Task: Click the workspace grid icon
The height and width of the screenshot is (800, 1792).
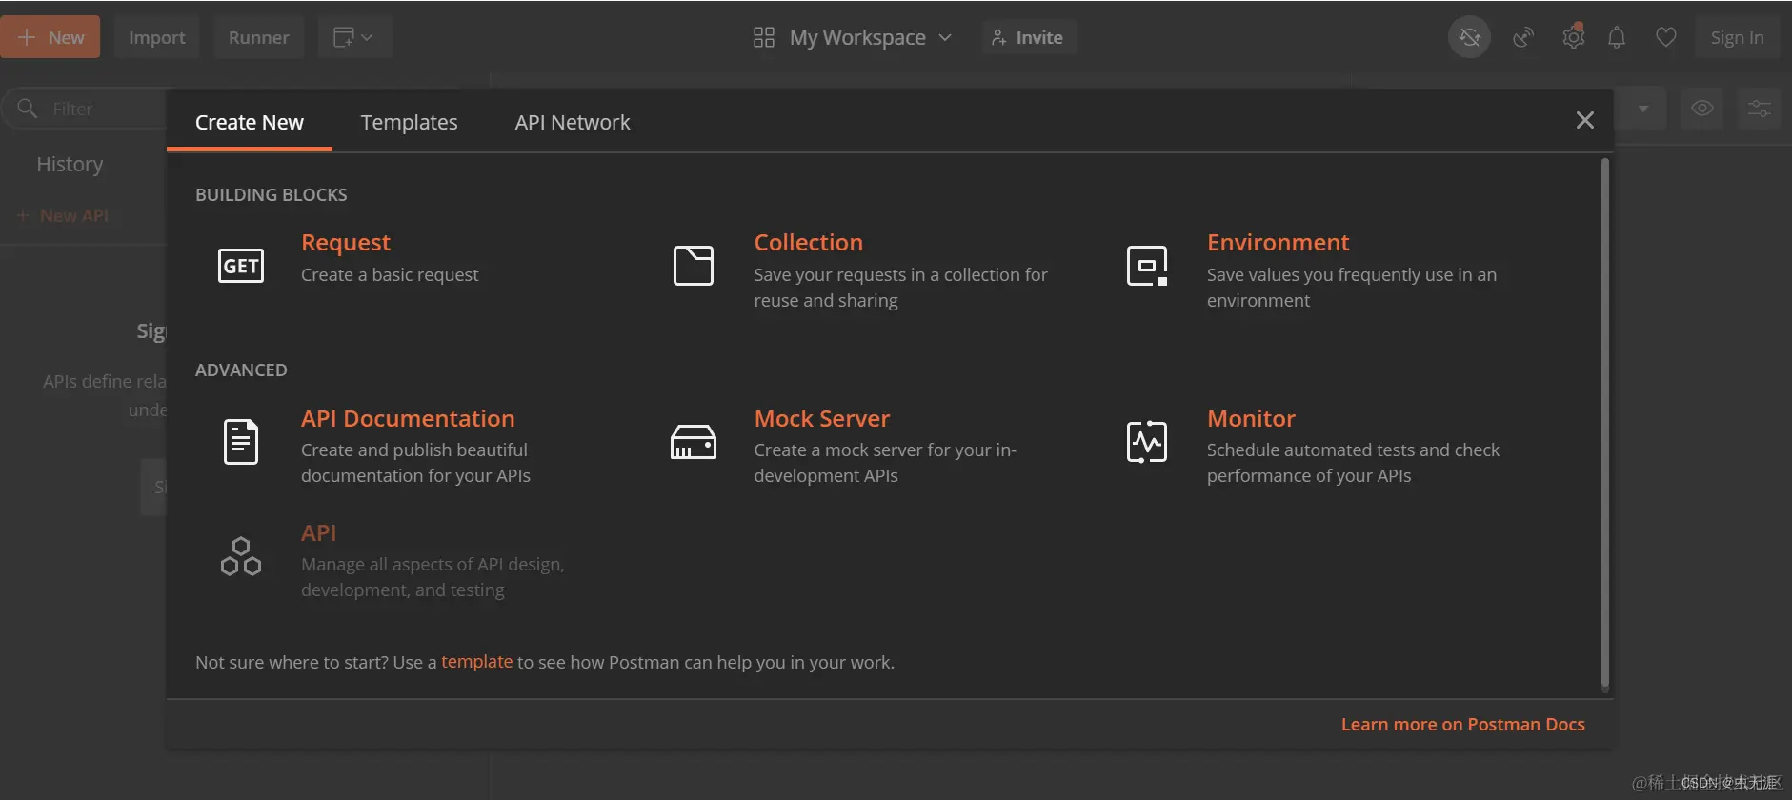Action: tap(764, 37)
